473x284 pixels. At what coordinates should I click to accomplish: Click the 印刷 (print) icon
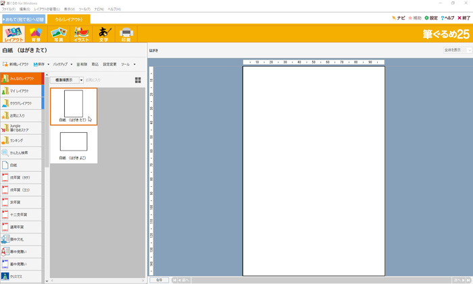click(126, 34)
